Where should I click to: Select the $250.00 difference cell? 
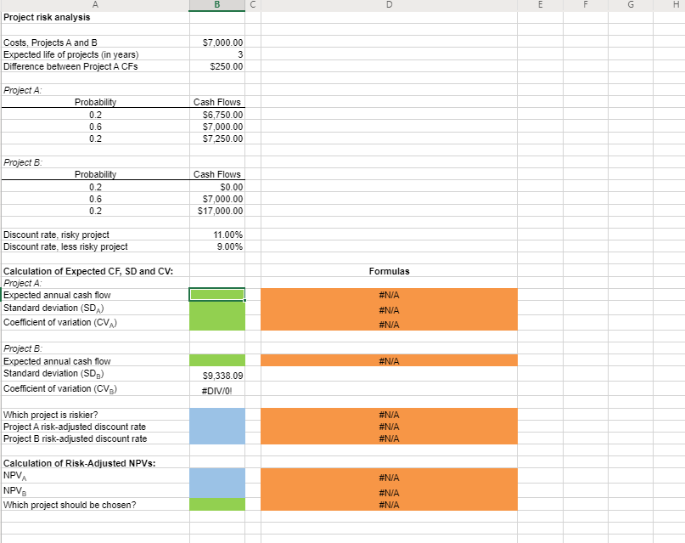pyautogui.click(x=217, y=66)
